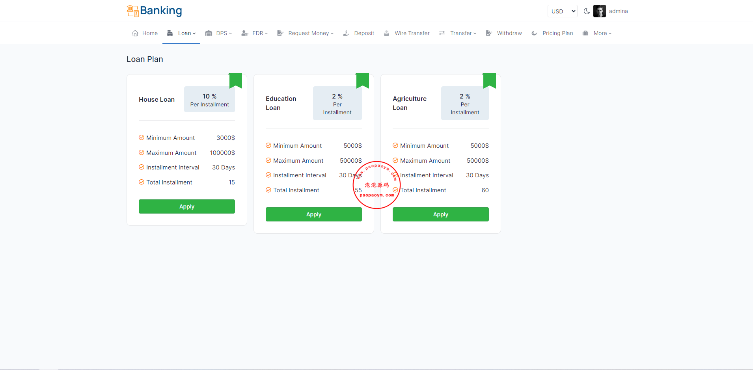Apply for the House Loan
The image size is (753, 370).
tap(186, 206)
